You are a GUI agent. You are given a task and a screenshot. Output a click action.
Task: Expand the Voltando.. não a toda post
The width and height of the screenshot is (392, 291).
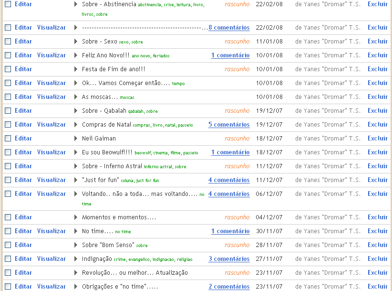[76, 194]
